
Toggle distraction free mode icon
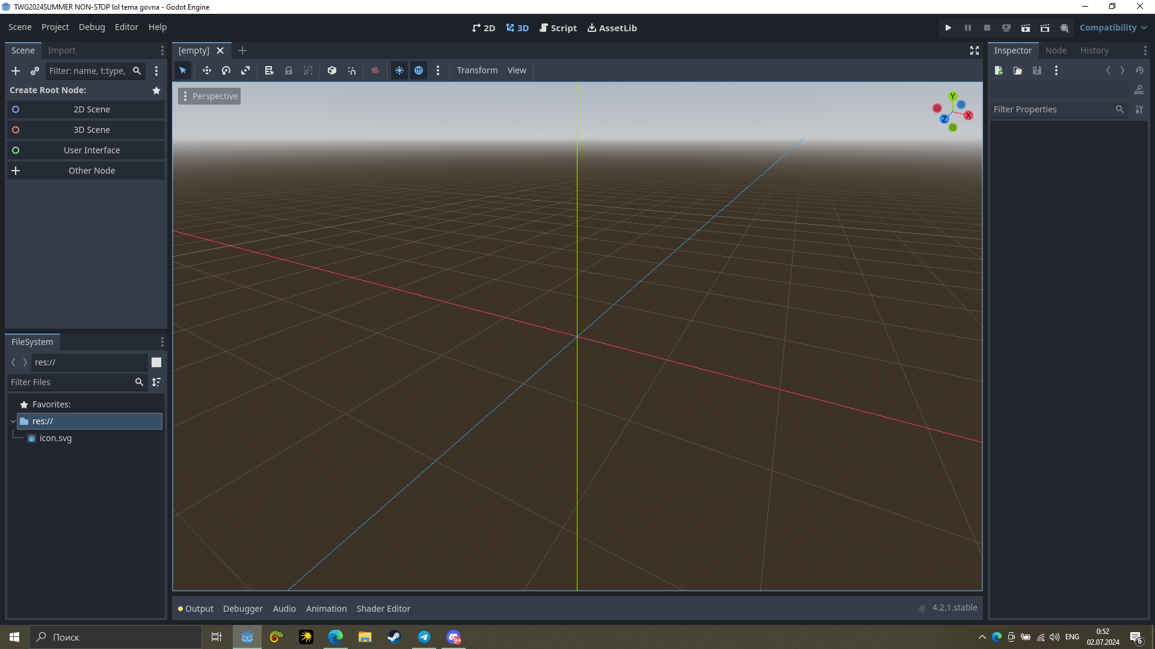click(975, 50)
